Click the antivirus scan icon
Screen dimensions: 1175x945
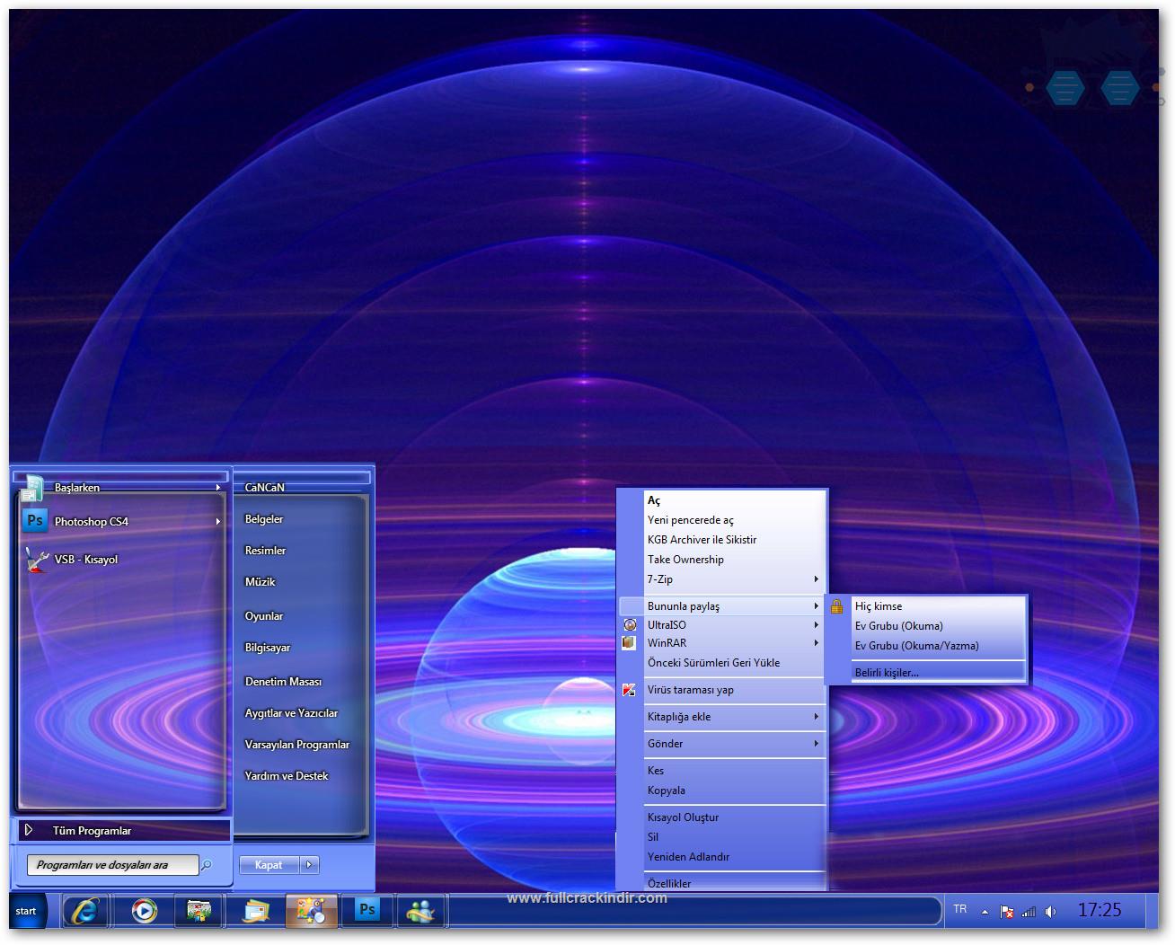point(630,690)
